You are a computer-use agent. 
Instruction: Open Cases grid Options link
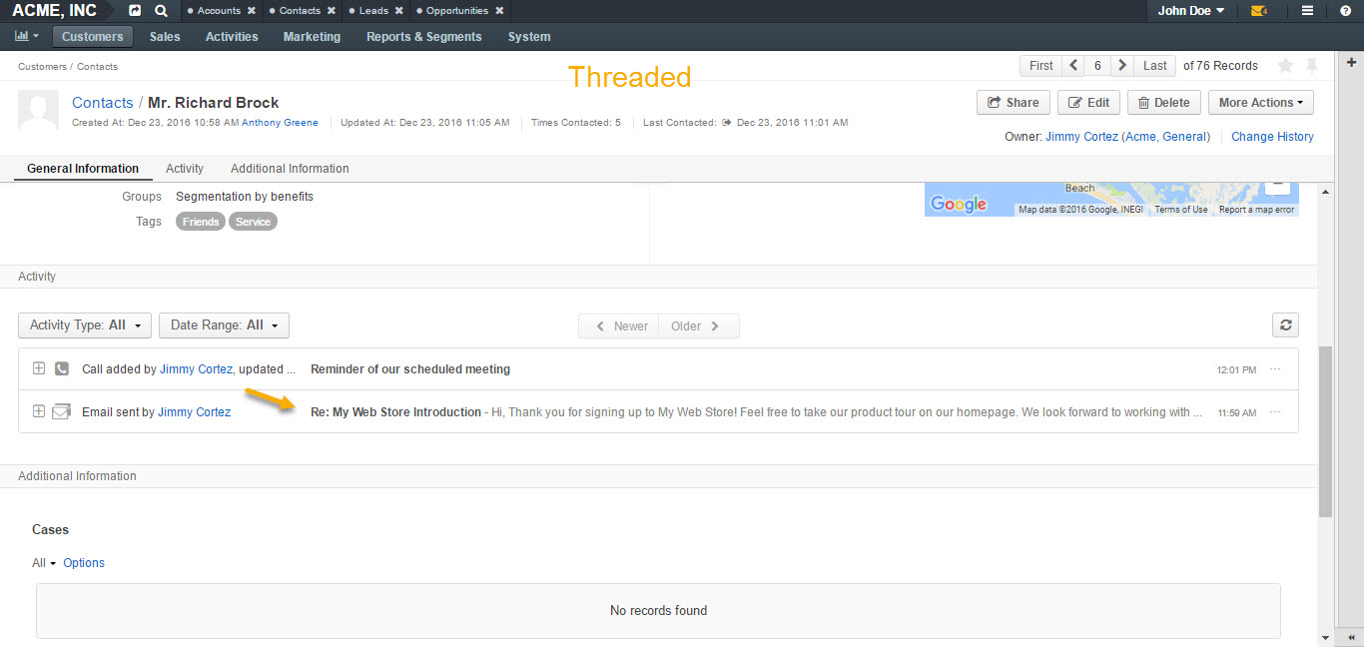pyautogui.click(x=84, y=563)
